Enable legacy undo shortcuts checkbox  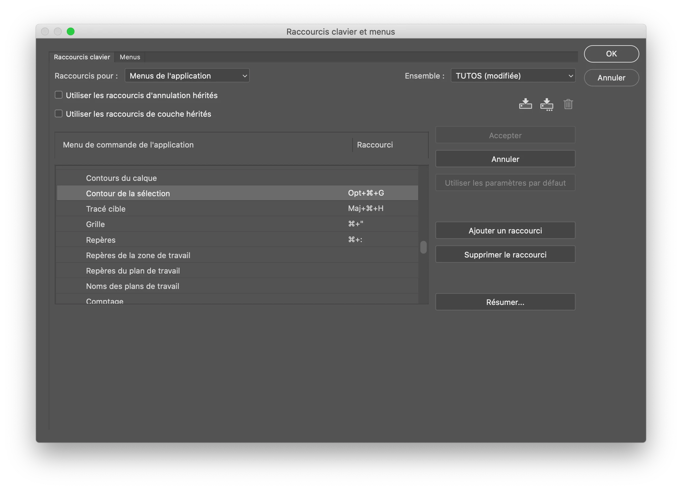coord(58,95)
